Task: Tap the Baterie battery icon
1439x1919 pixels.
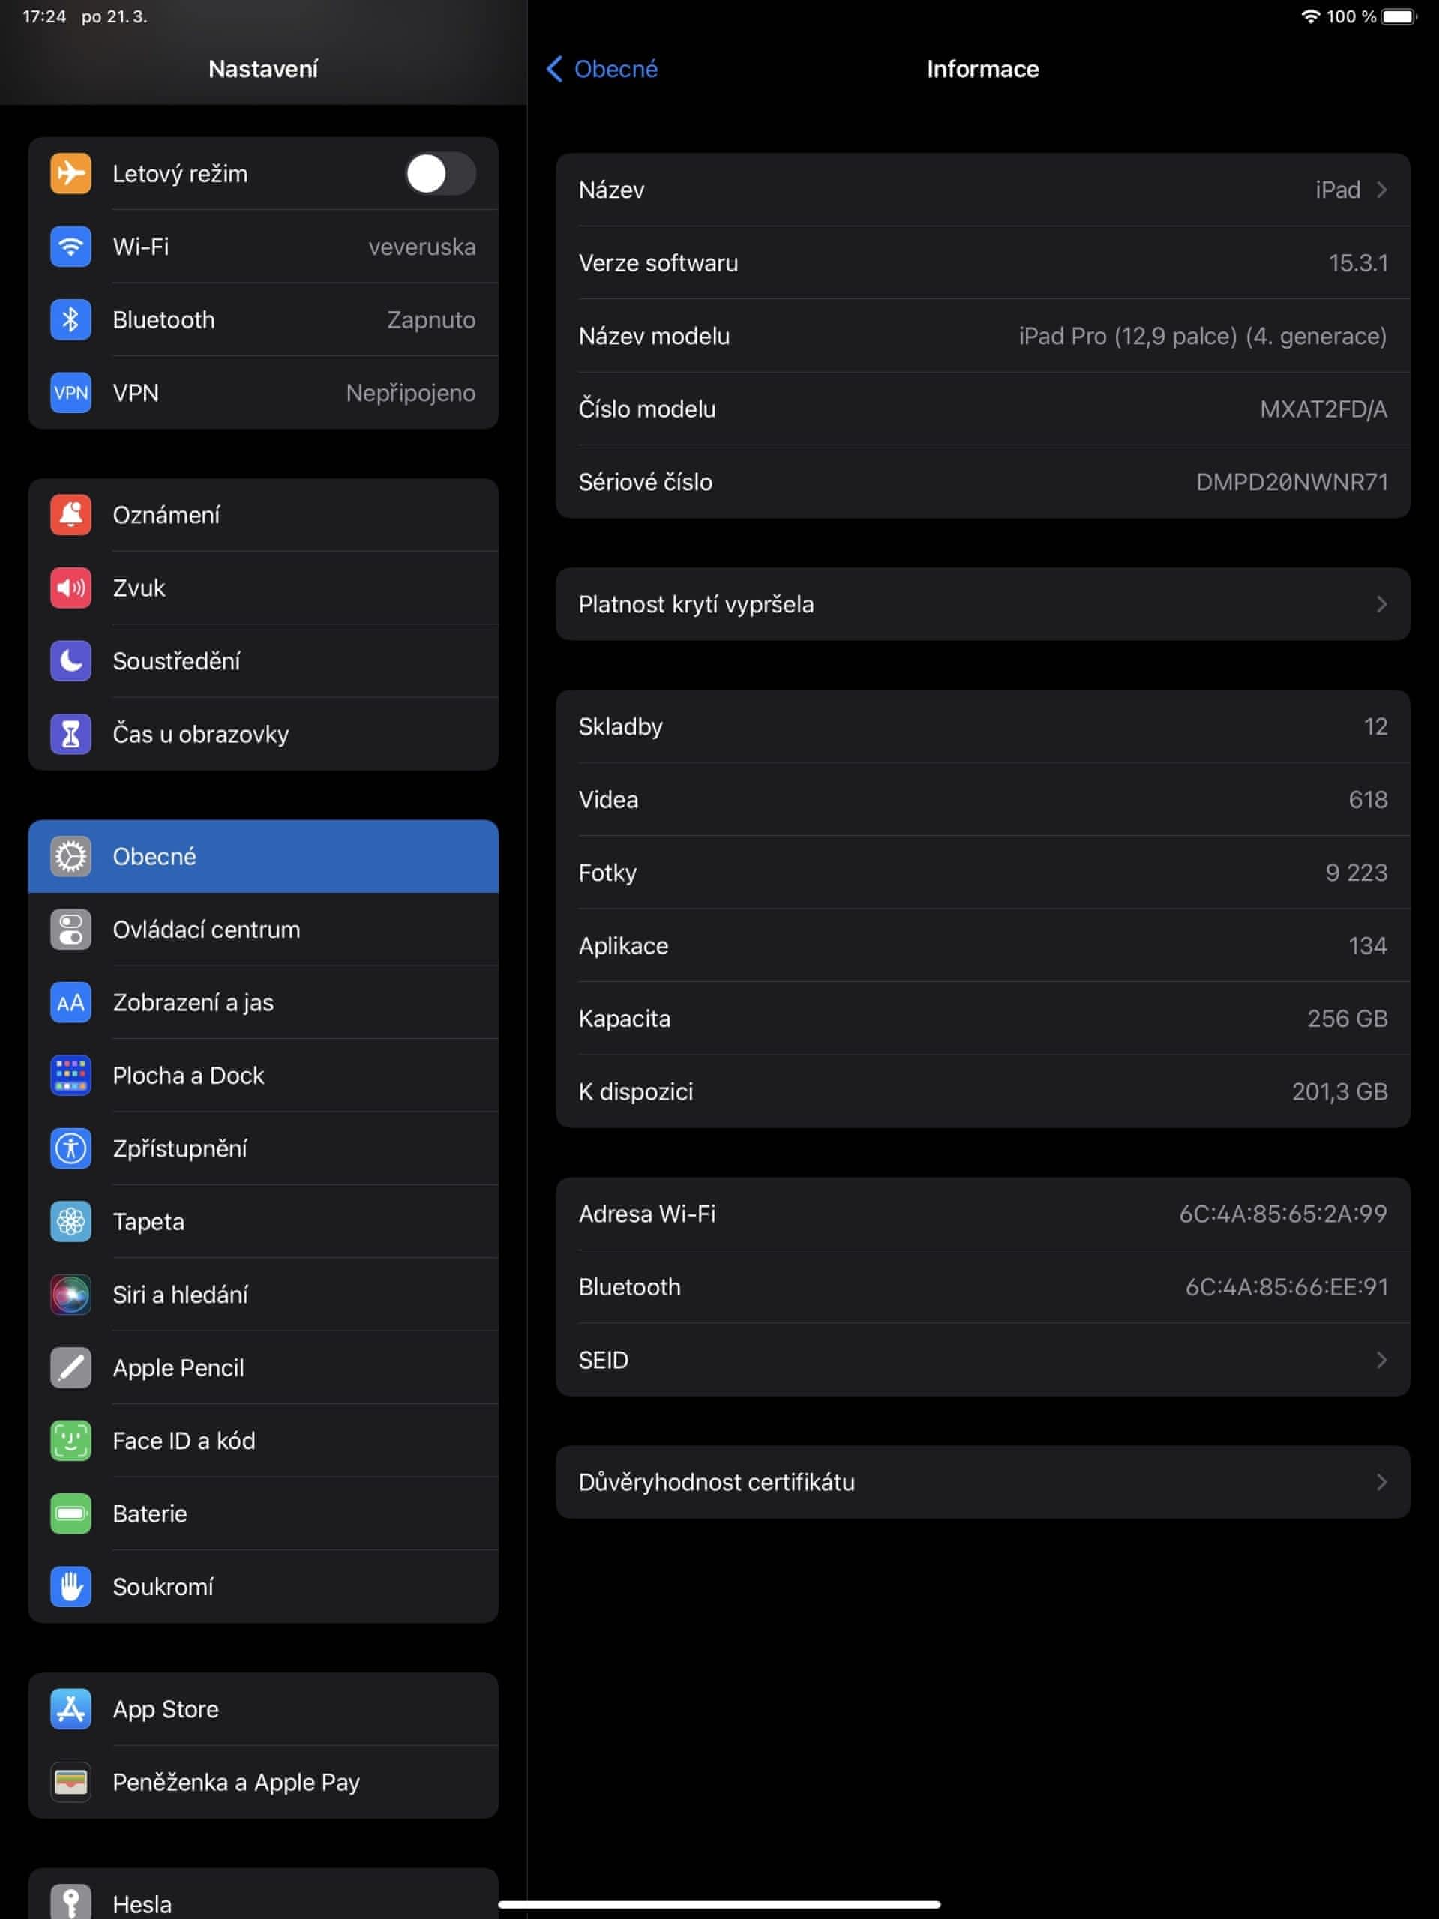Action: [x=70, y=1513]
